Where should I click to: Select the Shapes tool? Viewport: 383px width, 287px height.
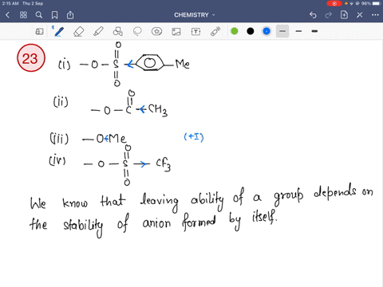(118, 31)
